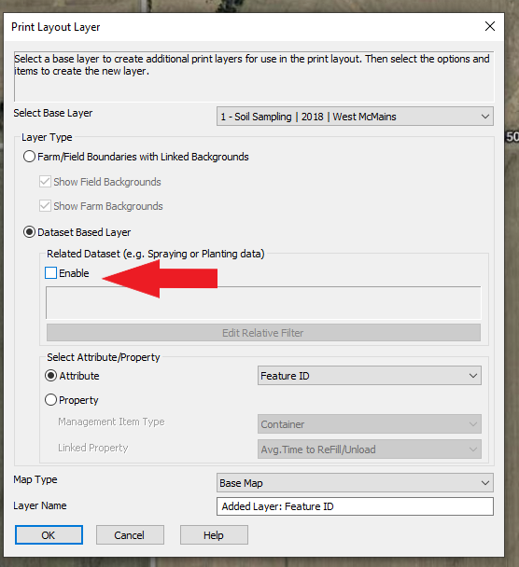Close the Print Layout Layer dialog
The height and width of the screenshot is (567, 519).
click(490, 26)
